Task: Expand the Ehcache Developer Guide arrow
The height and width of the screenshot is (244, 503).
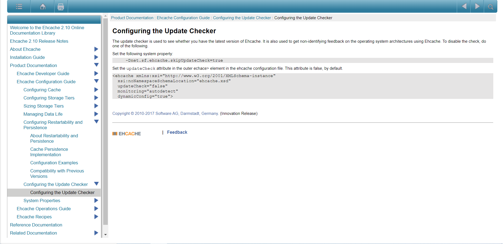Action: [x=96, y=73]
